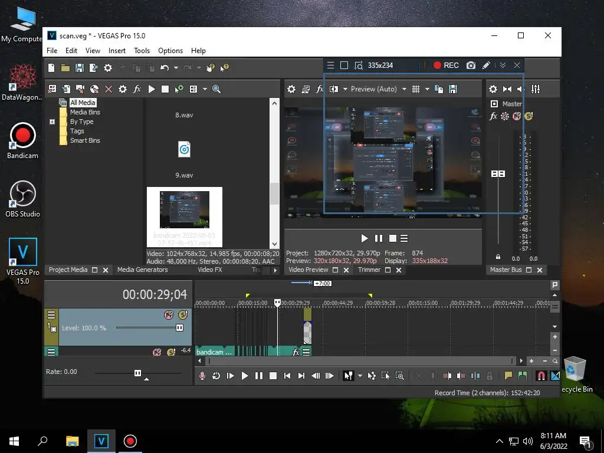Open Mixing Console sliders icon
The width and height of the screenshot is (604, 453).
536,90
